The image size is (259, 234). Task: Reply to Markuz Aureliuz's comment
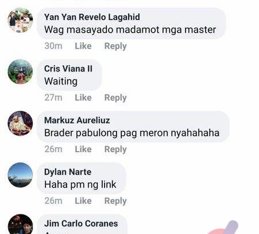[115, 149]
